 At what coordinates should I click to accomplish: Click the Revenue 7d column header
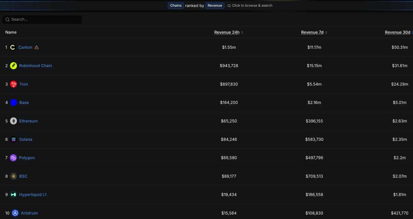312,32
